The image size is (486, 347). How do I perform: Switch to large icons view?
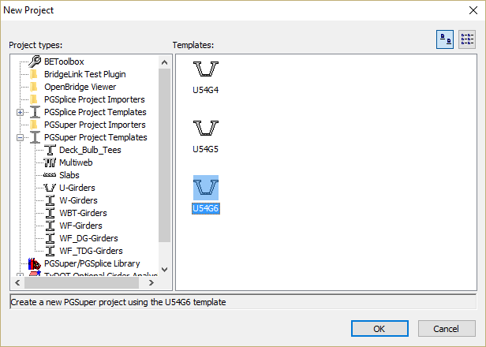click(445, 40)
